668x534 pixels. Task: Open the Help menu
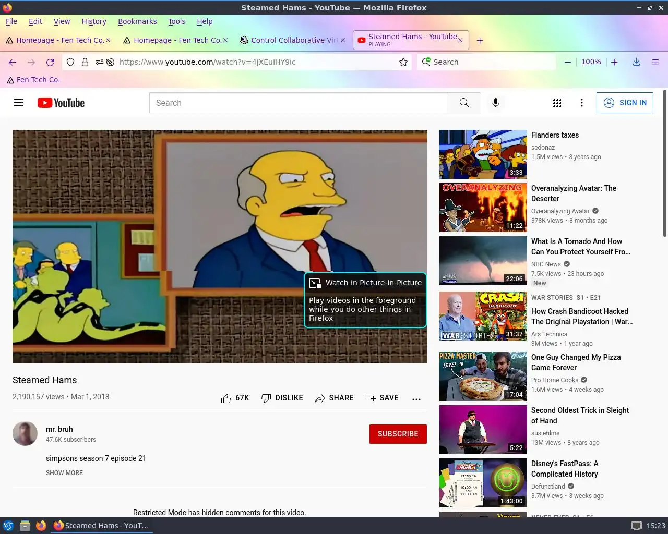click(205, 21)
